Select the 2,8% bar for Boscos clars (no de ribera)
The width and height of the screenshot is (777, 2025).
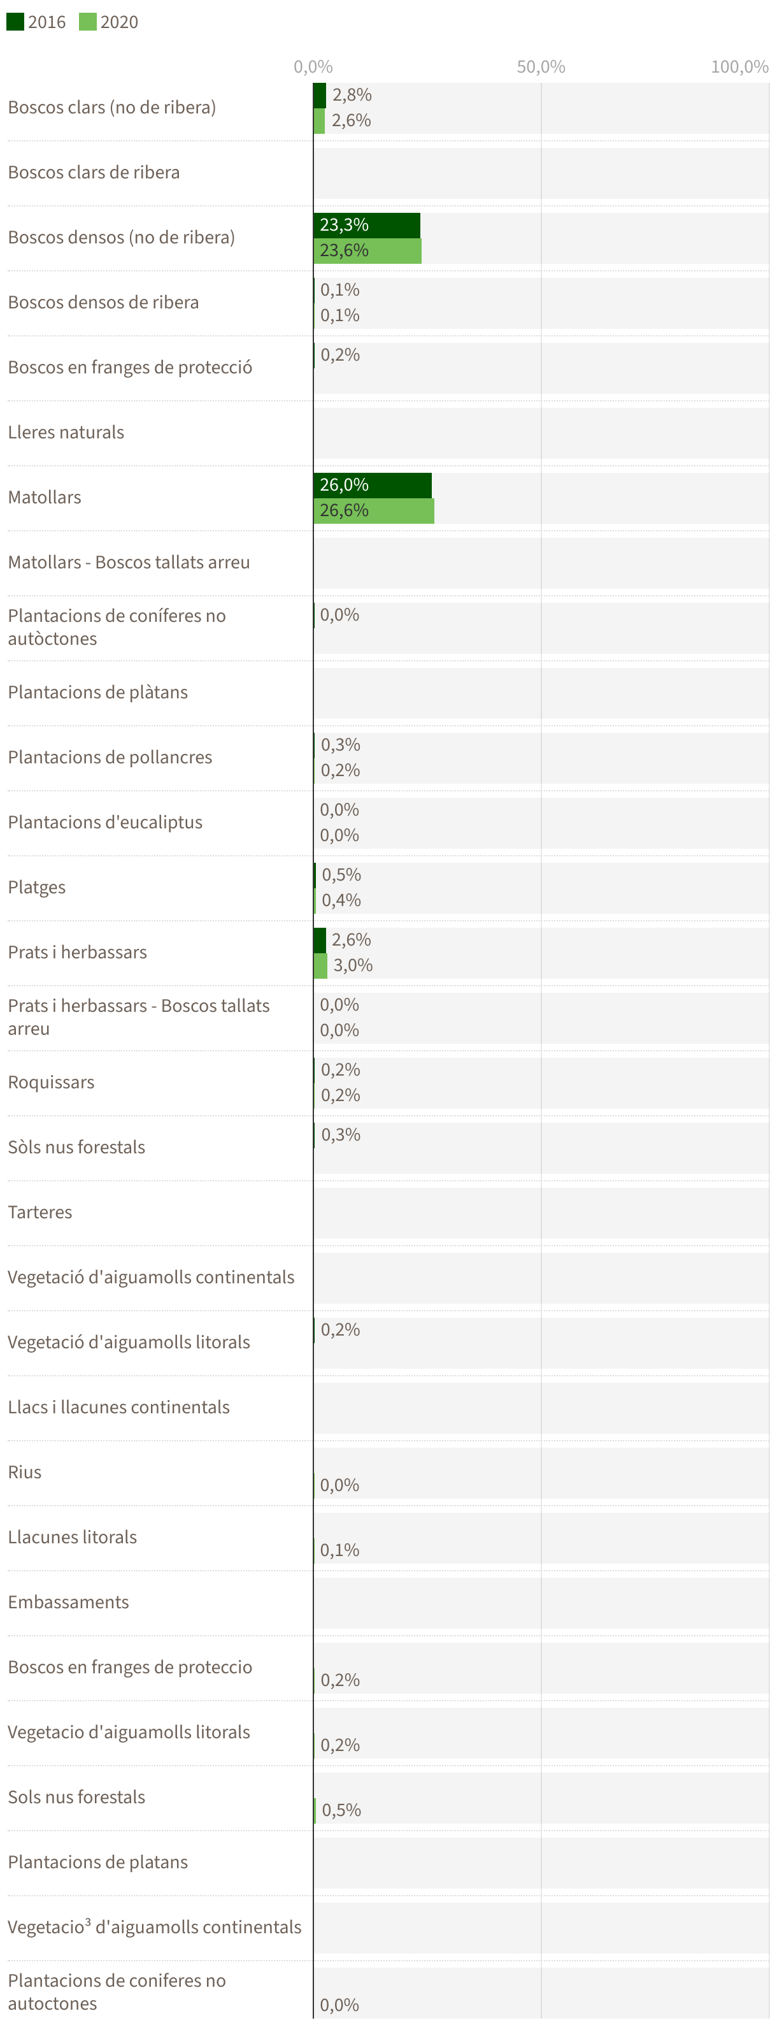(320, 95)
